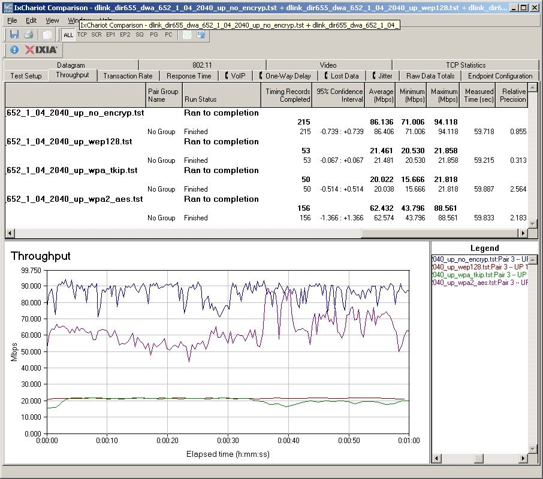The image size is (543, 479).
Task: Switch to the Raw Data Totals tab
Action: point(430,76)
